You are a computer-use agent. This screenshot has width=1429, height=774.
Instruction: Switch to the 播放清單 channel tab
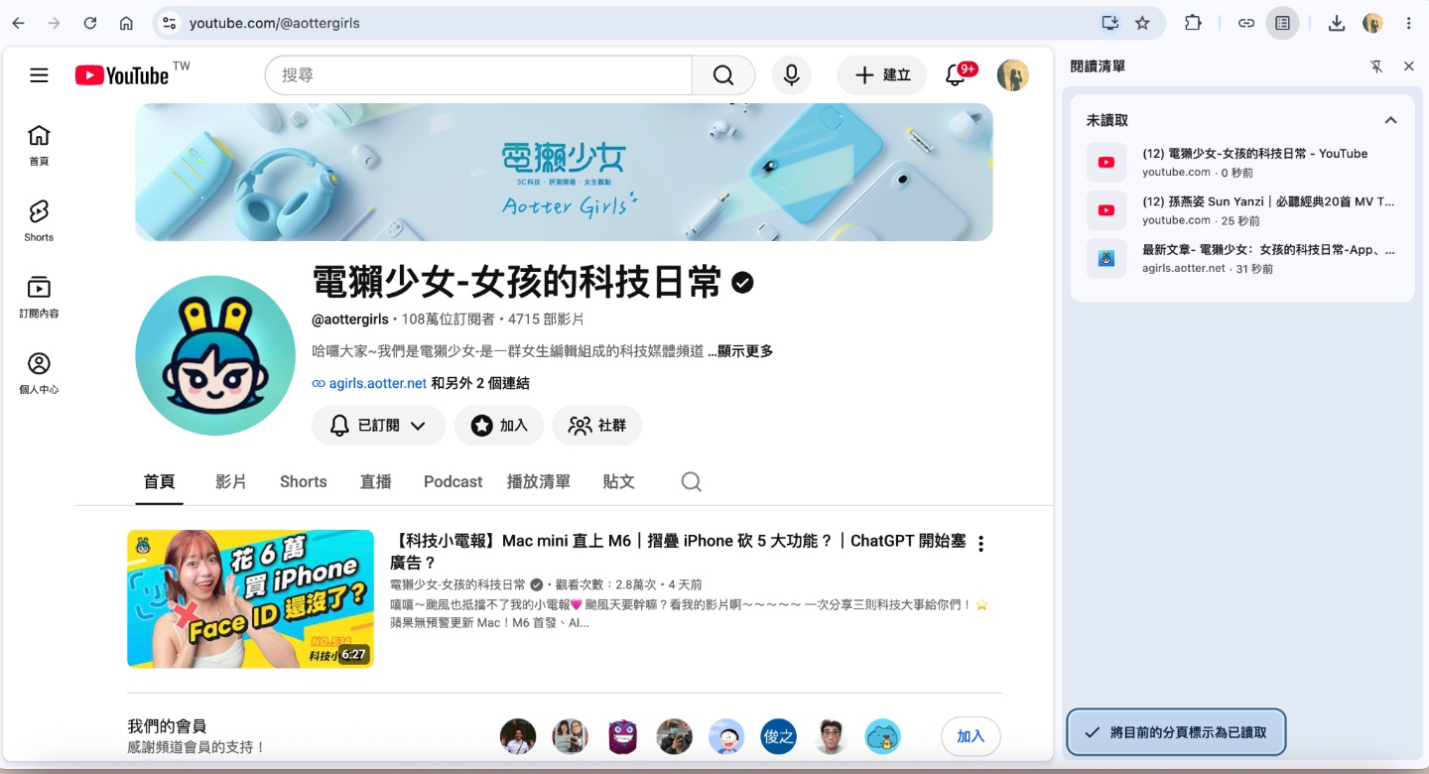pos(538,481)
